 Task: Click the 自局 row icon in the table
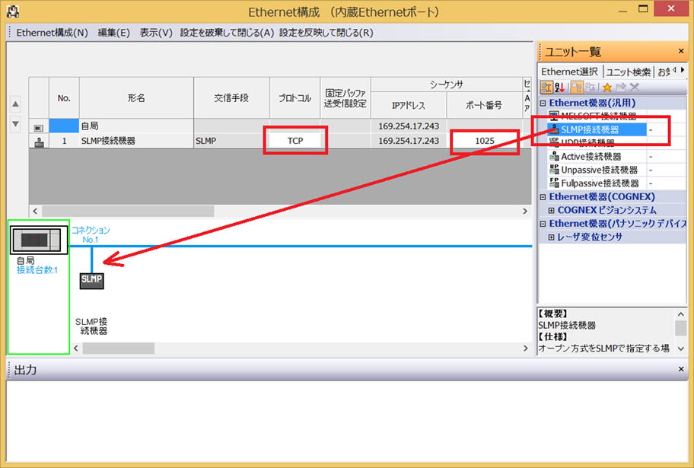39,128
